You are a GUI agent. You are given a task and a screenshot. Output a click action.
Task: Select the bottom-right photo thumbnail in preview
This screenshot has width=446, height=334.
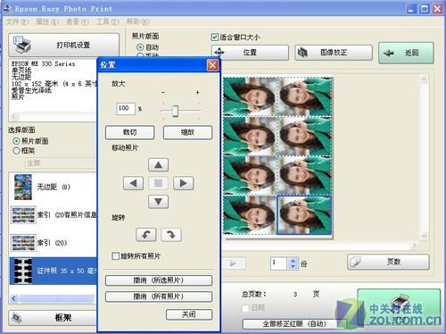304,214
